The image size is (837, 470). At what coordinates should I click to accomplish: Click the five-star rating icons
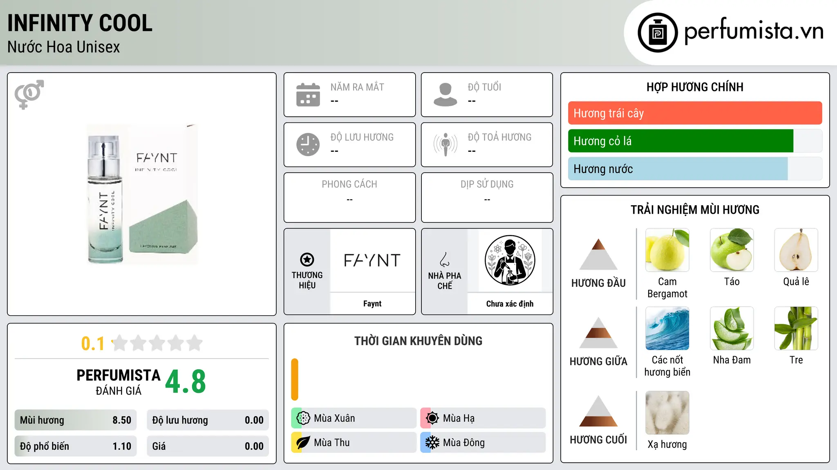tap(157, 343)
